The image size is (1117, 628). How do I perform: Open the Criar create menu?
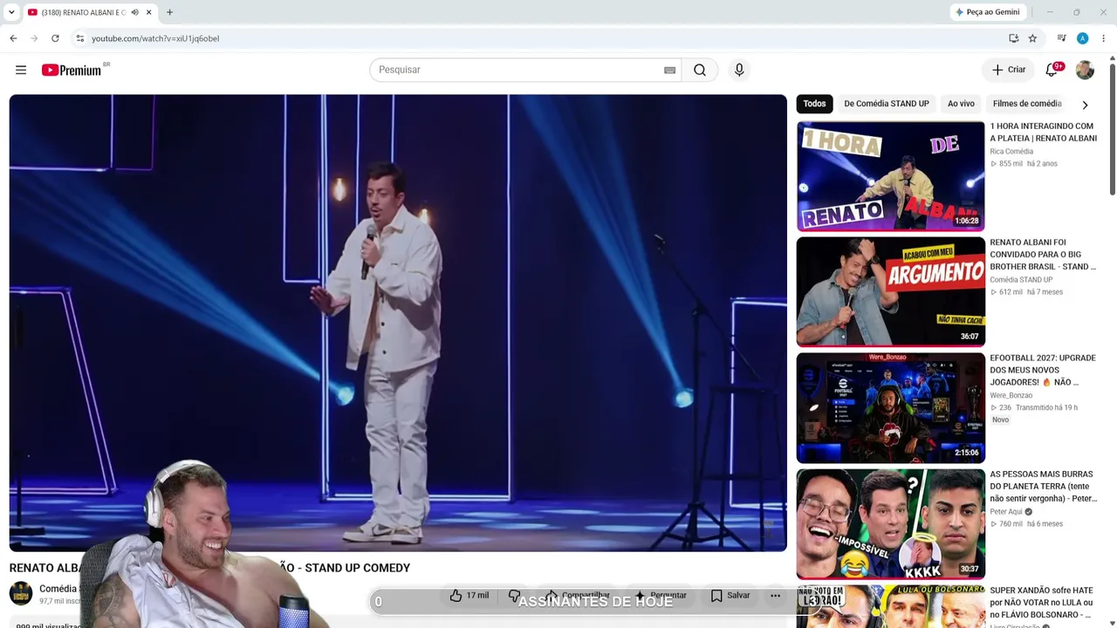tap(1009, 70)
